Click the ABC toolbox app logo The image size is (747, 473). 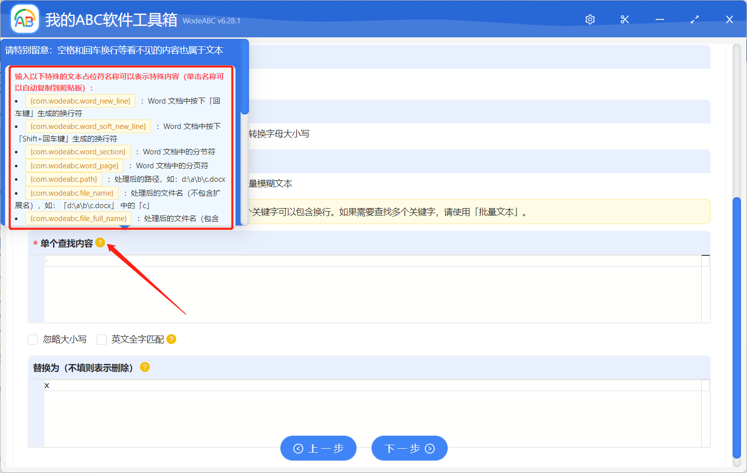(x=24, y=18)
